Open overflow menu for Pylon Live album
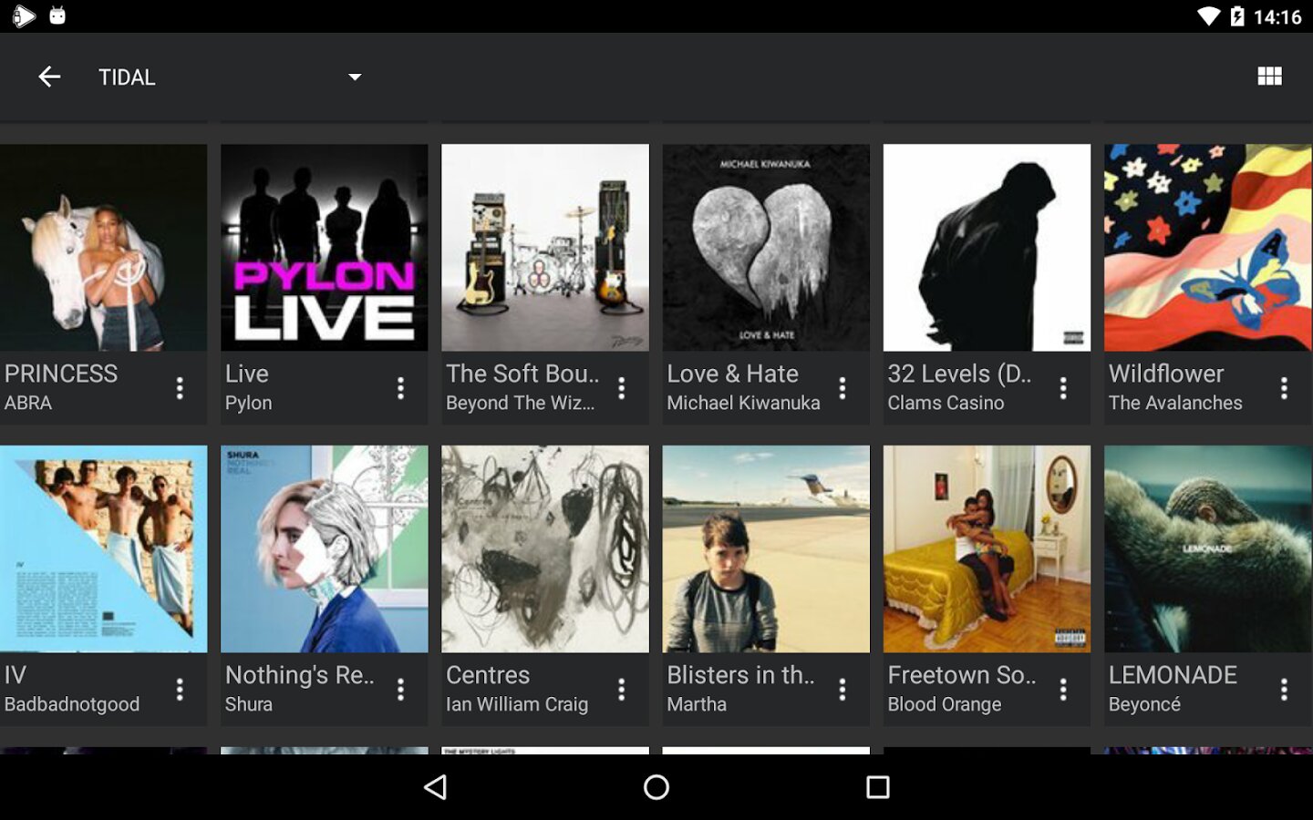This screenshot has width=1313, height=820. [400, 388]
